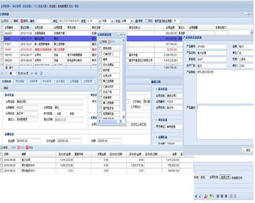Click the red Export icon above the payment table
This screenshot has height=203, width=255.
[x=27, y=148]
